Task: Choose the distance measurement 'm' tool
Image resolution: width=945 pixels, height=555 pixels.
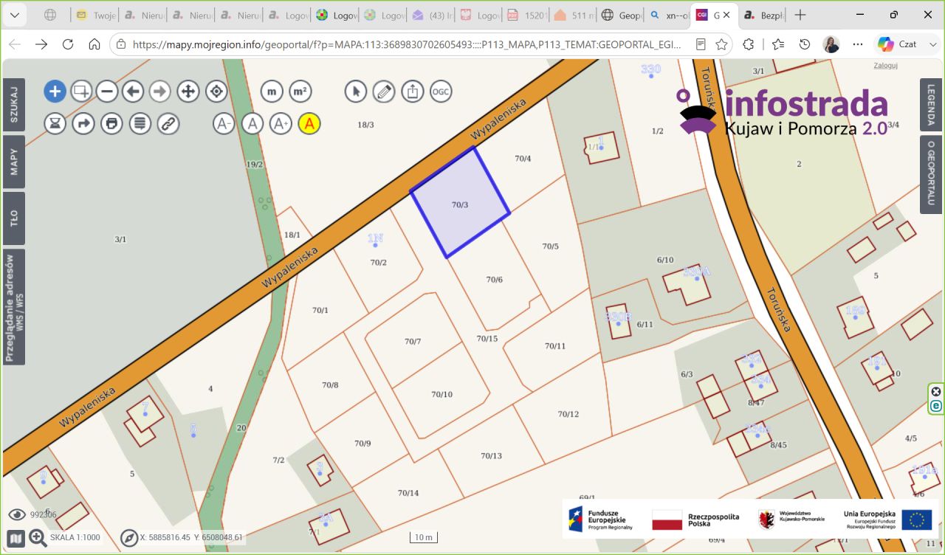Action: 272,92
